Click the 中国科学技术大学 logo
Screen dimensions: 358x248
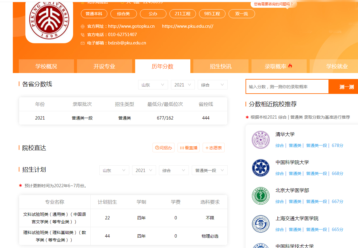(260, 246)
